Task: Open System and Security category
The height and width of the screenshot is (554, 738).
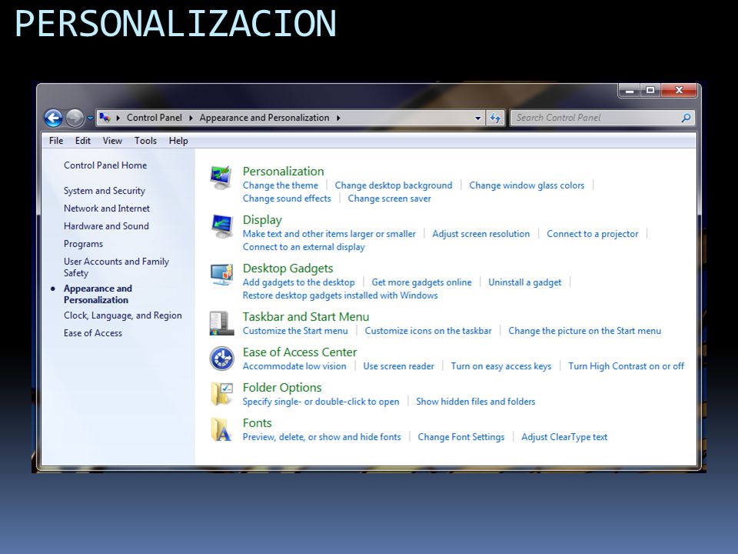Action: [x=105, y=191]
